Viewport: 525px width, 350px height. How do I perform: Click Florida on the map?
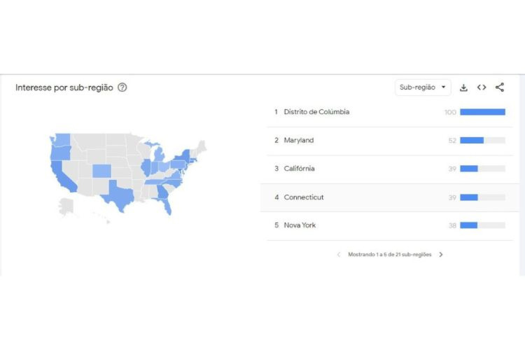(x=166, y=206)
